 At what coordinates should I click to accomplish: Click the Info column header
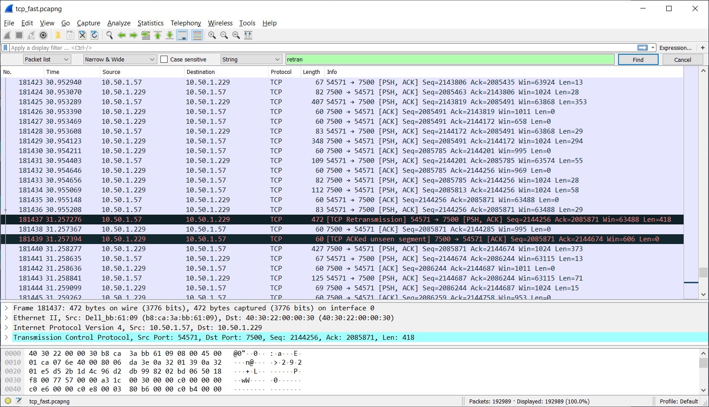504,72
